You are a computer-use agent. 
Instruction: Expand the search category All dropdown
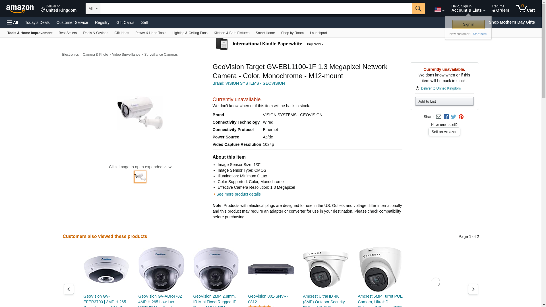click(93, 9)
